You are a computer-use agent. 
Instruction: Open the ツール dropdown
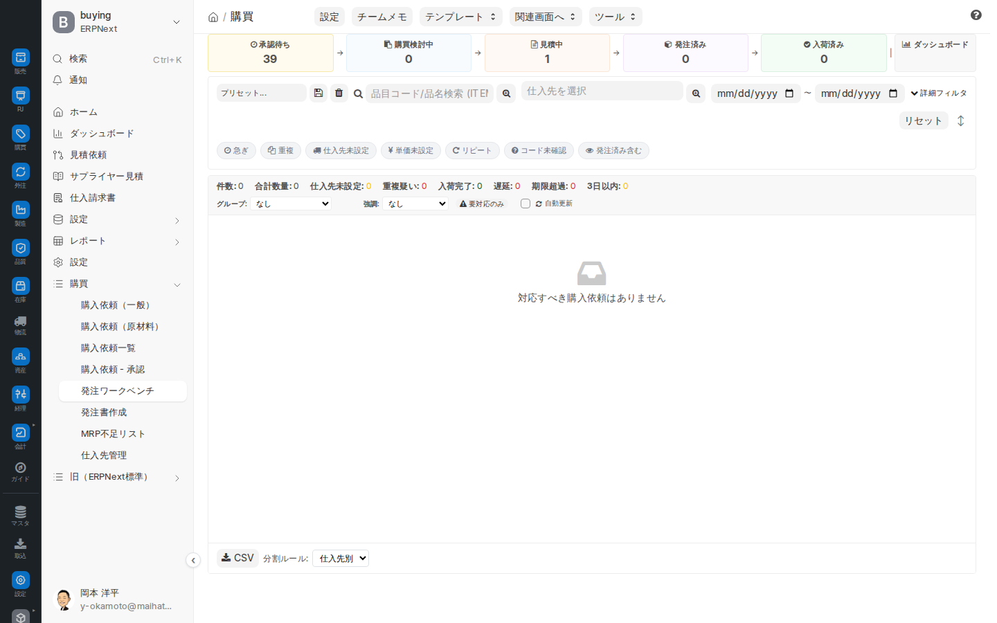tap(616, 17)
